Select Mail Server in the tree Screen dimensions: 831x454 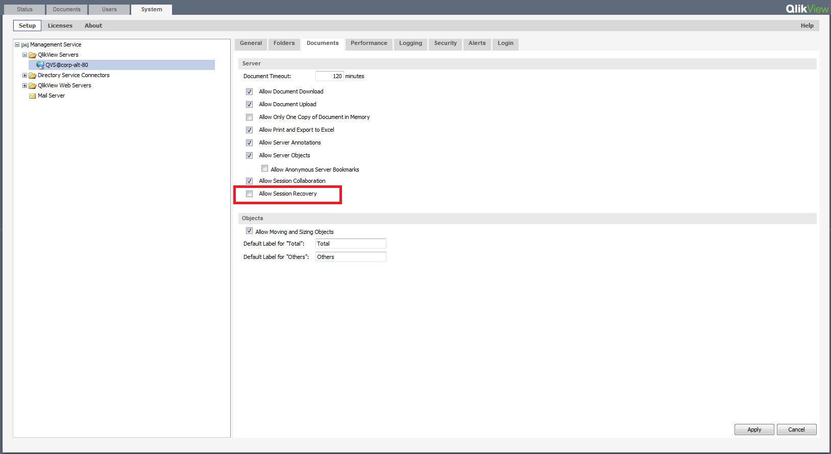51,96
